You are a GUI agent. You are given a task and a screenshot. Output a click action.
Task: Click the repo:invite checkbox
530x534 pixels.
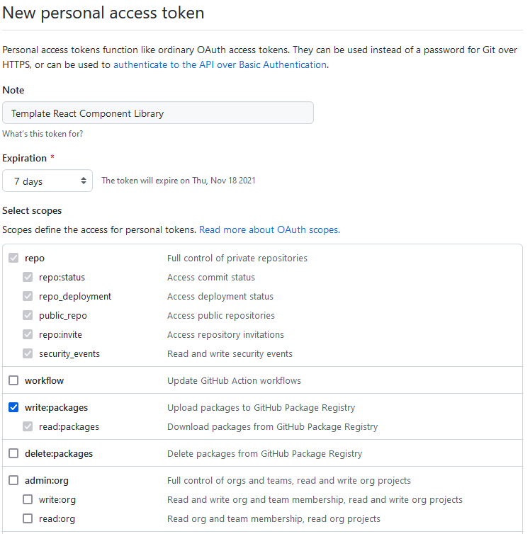[28, 334]
